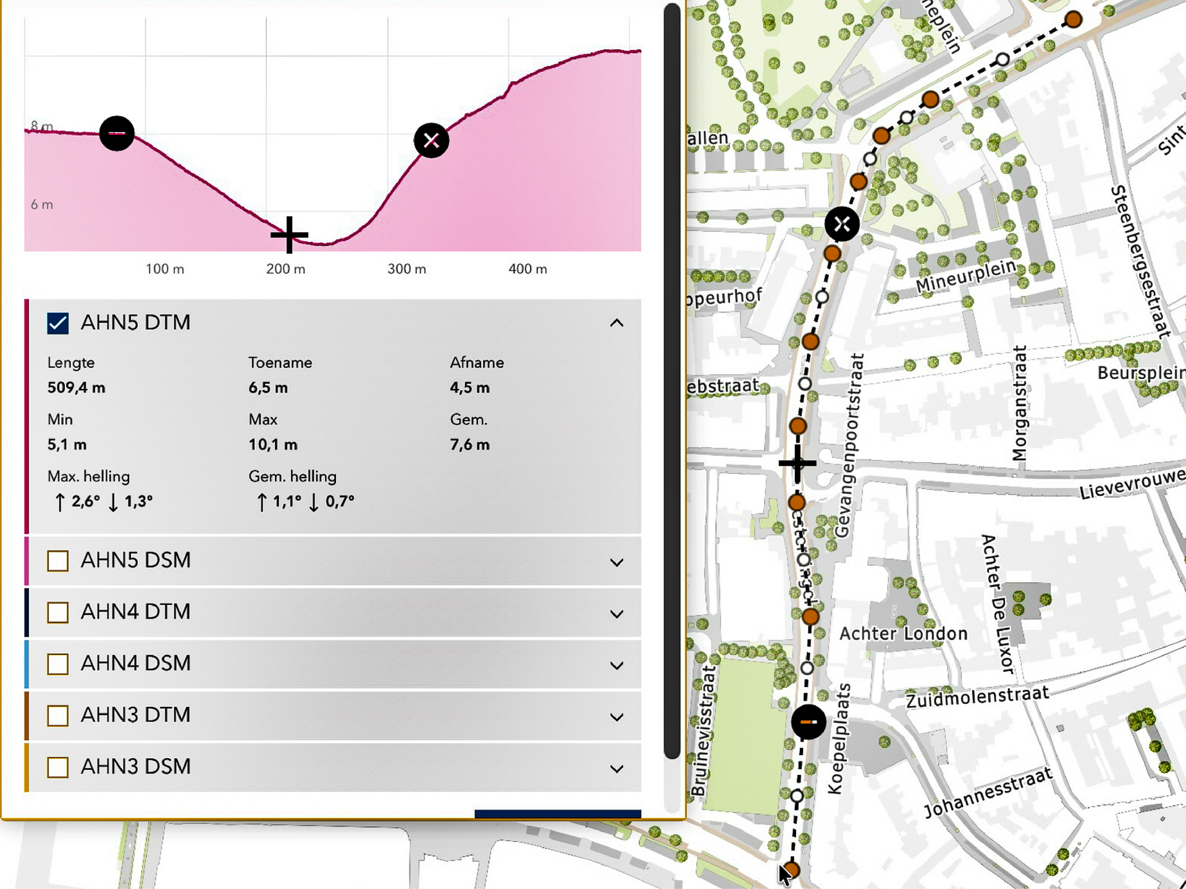Viewport: 1186px width, 889px height.
Task: Click the orange route waypoint near Achter London
Action: pos(810,616)
